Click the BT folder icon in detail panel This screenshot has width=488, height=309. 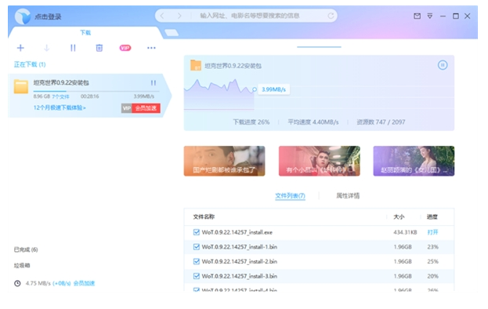pos(196,65)
